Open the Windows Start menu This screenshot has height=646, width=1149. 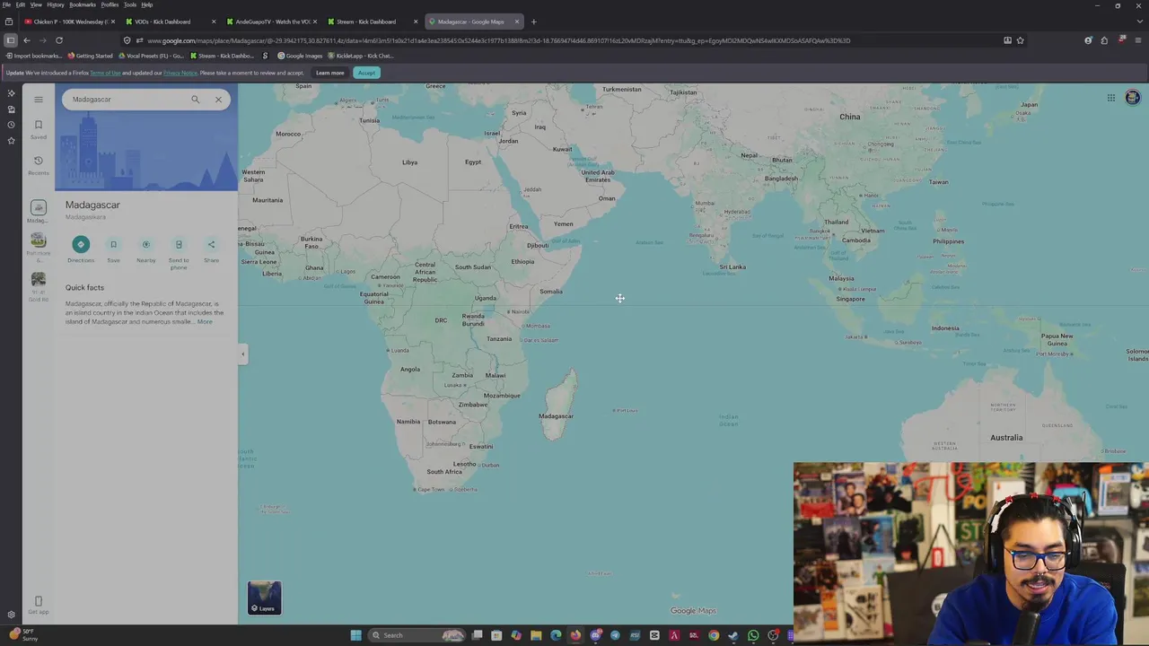tap(355, 635)
